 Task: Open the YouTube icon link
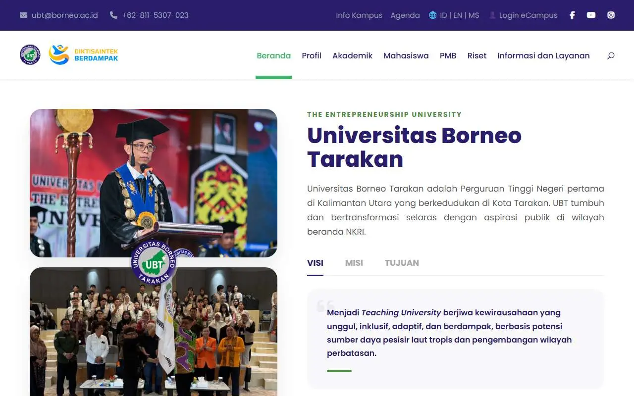[591, 15]
